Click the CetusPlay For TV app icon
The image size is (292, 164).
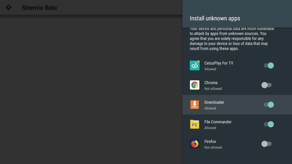pyautogui.click(x=195, y=66)
